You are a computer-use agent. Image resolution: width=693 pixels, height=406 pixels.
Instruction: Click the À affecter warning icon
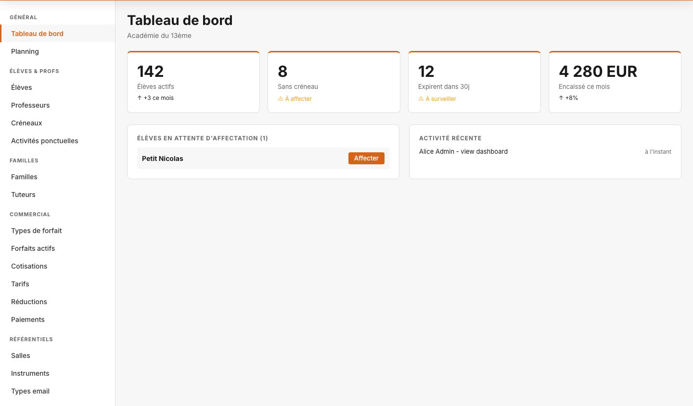click(x=281, y=98)
